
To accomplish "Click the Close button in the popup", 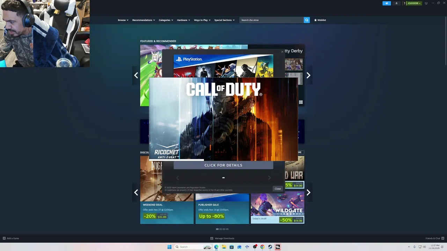I will (278, 189).
